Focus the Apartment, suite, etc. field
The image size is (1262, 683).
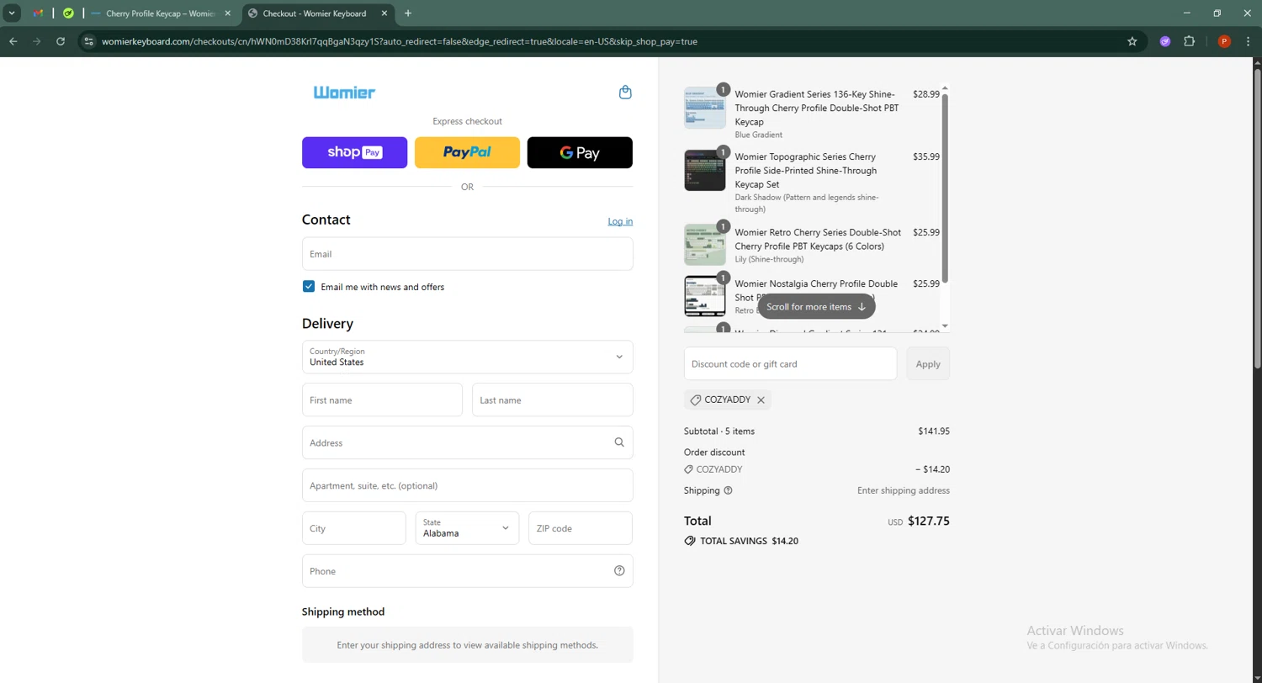467,485
